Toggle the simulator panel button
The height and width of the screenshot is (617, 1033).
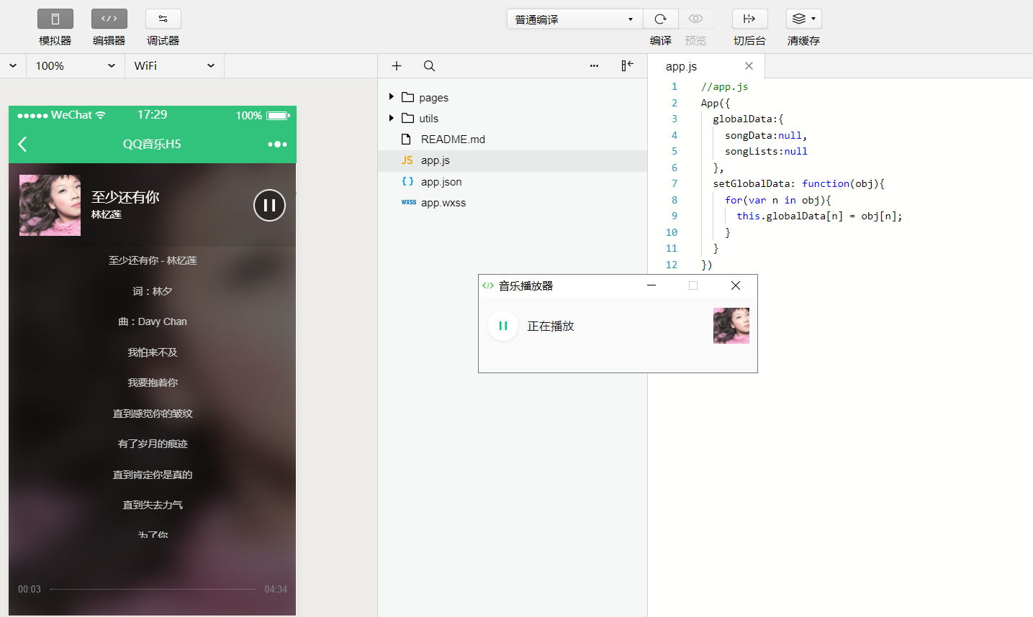(55, 19)
